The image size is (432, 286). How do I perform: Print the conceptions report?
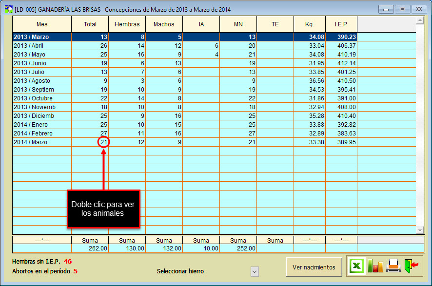click(393, 266)
